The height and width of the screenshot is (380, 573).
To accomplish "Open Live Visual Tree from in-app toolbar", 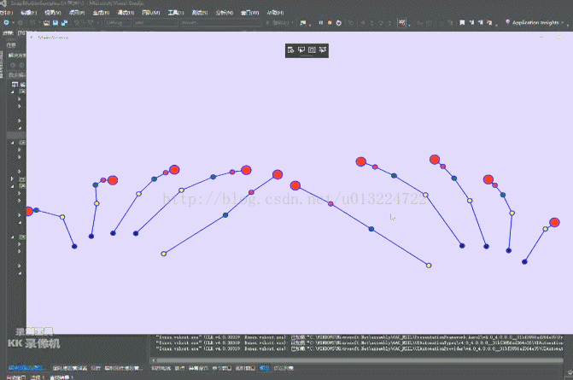I will pyautogui.click(x=291, y=50).
